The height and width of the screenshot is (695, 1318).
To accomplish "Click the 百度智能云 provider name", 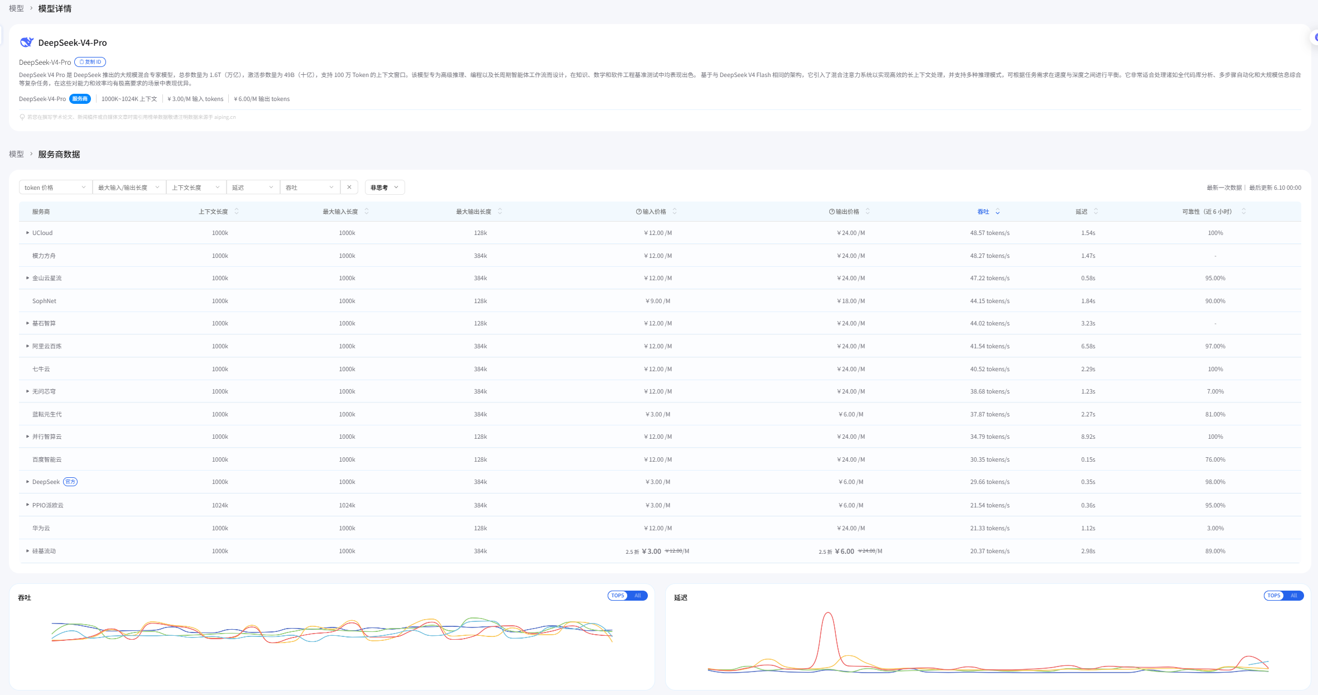I will [47, 459].
